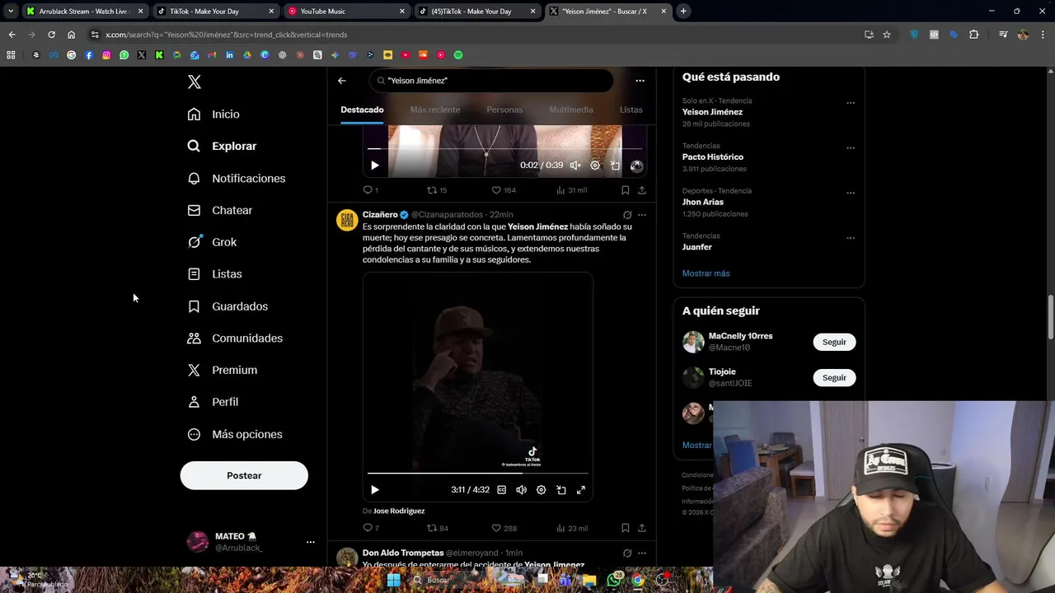1055x593 pixels.
Task: Play the Cizañero video at 3:11
Action: click(x=375, y=490)
